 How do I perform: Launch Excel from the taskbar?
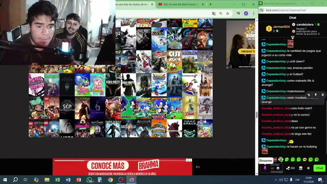[x=57, y=180]
